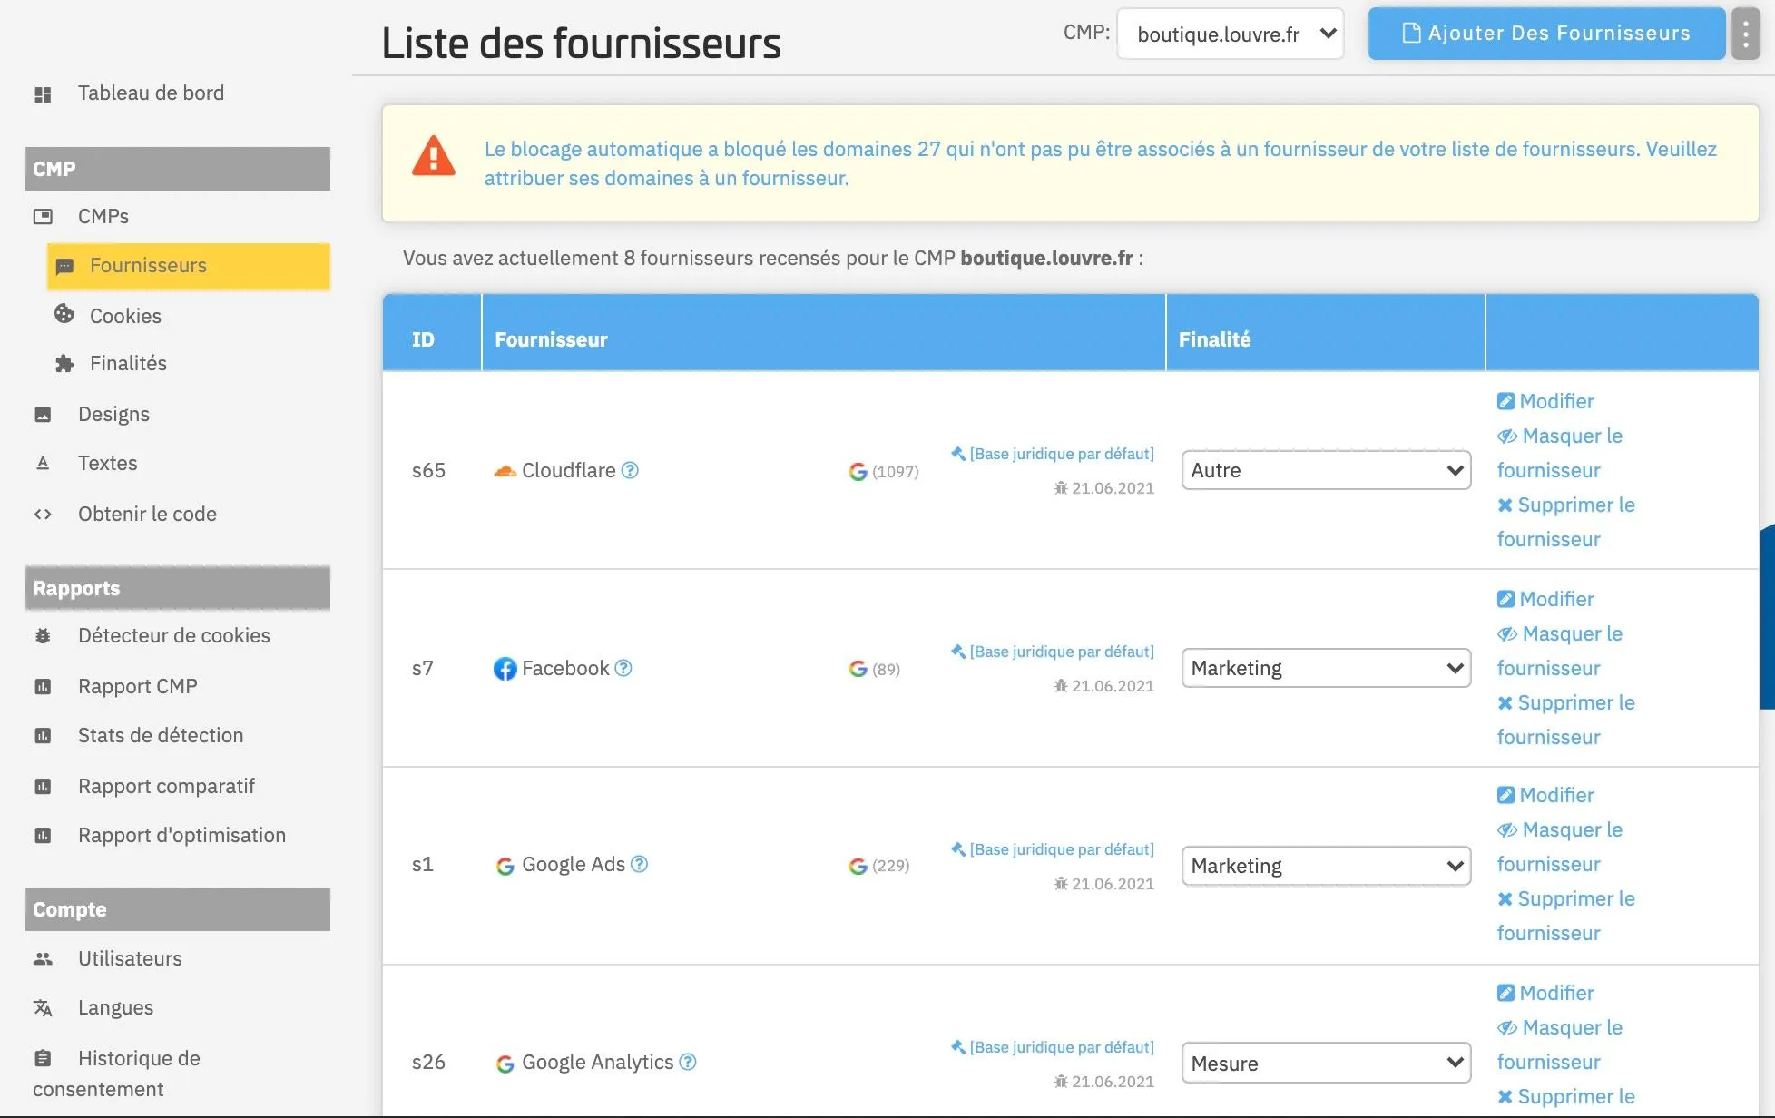Click Modifier for Google Ads
The width and height of the screenshot is (1775, 1118).
pyautogui.click(x=1545, y=795)
